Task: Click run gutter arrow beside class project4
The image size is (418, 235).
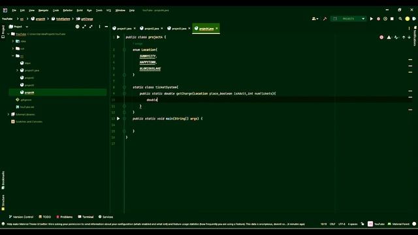Action: point(118,37)
